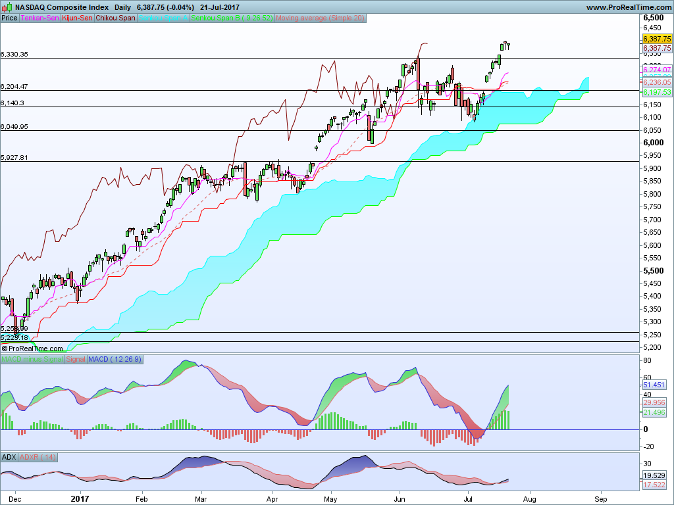
Task: Select the MACD minus Signal label
Action: [32, 359]
